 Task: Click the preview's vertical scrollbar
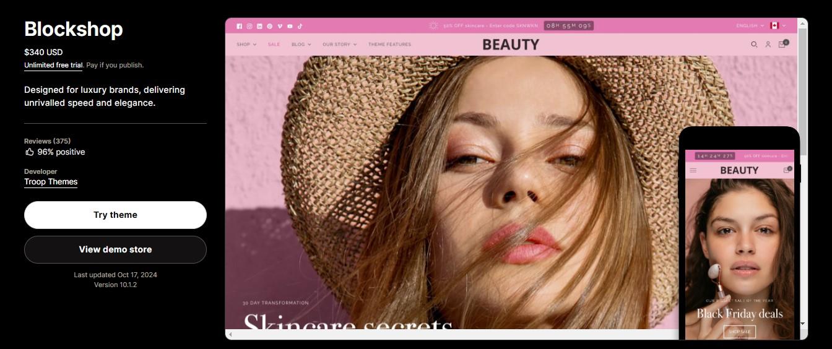click(802, 173)
